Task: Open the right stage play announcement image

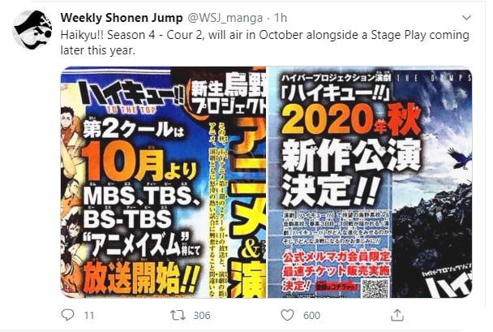Action: point(370,182)
